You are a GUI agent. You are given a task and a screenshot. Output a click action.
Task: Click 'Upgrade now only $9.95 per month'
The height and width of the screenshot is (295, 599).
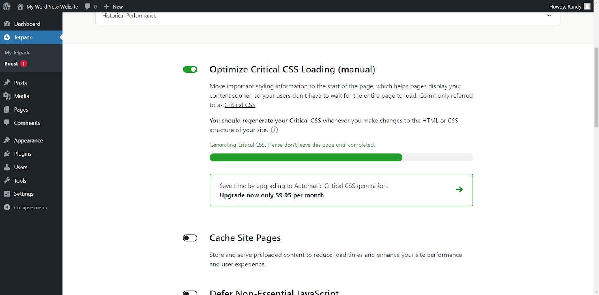272,195
